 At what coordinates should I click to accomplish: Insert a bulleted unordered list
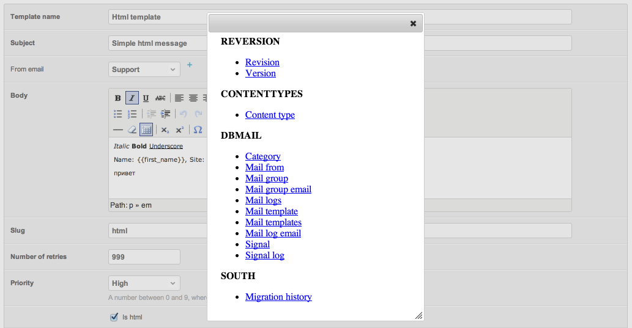[118, 114]
